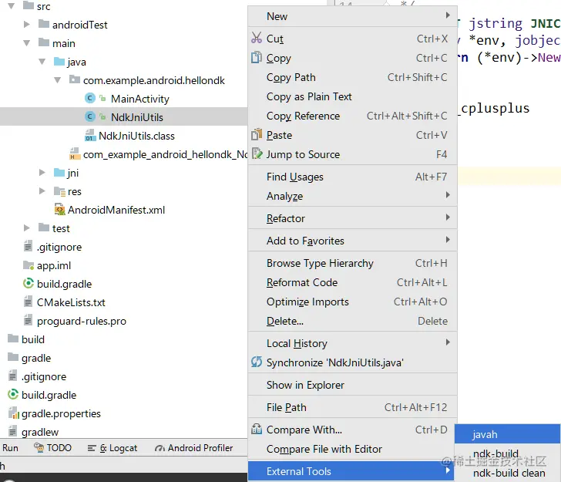
Task: Click the java folder icon
Action: coord(59,62)
